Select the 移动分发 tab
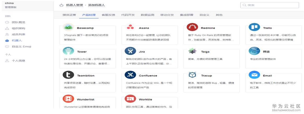 pos(167,15)
